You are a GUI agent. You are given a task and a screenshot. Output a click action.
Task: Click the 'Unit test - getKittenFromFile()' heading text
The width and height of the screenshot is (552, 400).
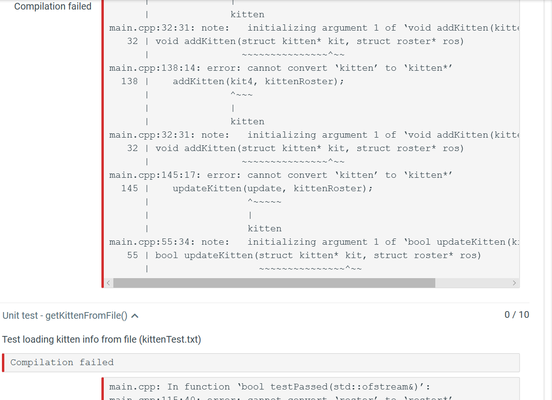pos(65,315)
